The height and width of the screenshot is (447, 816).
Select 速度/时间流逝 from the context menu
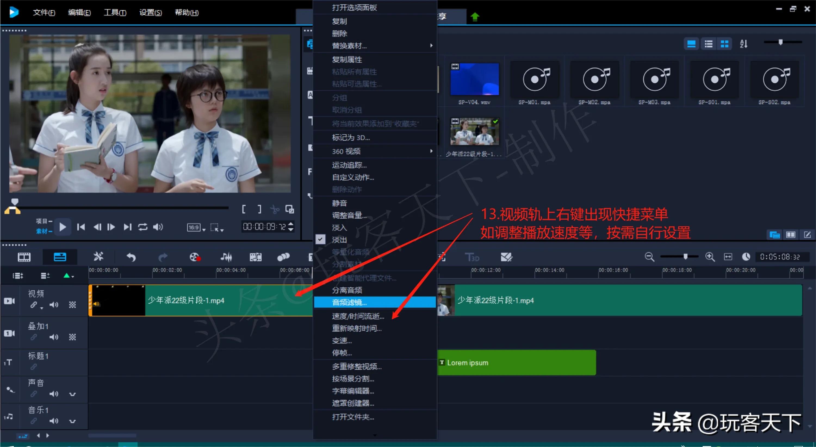click(x=358, y=316)
